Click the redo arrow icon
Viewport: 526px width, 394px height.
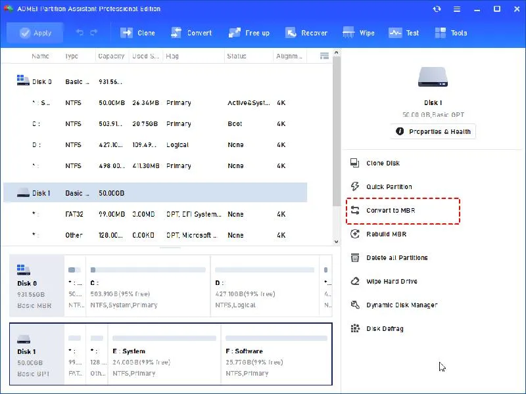click(x=93, y=32)
